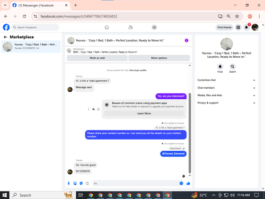Focus the message composer text field
265x199 pixels.
tap(135, 184)
